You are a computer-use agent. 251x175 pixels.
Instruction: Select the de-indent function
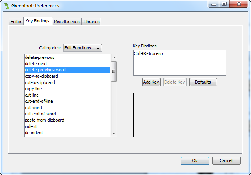[68, 133]
